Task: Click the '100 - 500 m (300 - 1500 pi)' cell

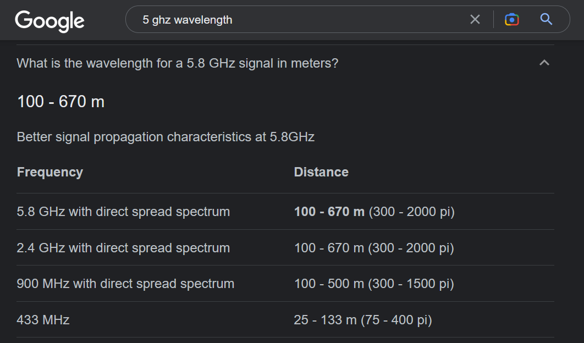Action: [x=374, y=284]
